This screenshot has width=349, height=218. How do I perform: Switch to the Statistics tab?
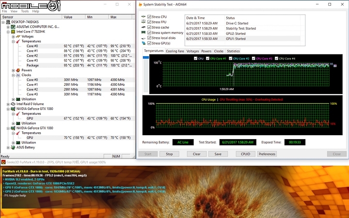(233, 51)
